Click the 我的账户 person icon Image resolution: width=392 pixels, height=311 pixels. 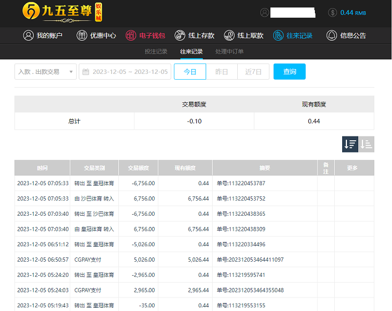[28, 35]
